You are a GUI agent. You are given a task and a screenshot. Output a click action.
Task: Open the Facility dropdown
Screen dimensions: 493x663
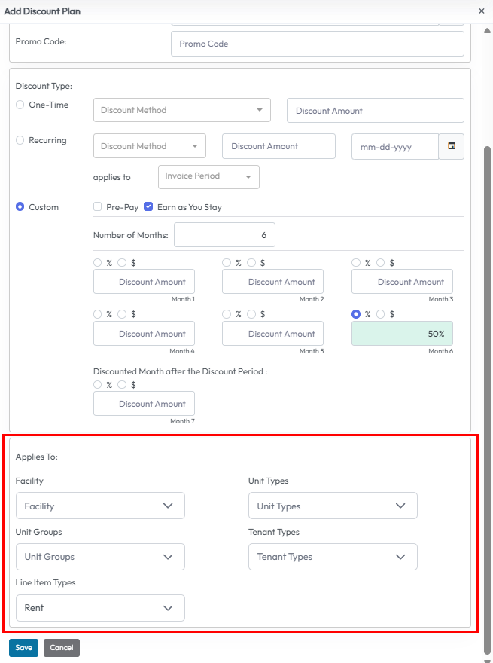point(100,506)
